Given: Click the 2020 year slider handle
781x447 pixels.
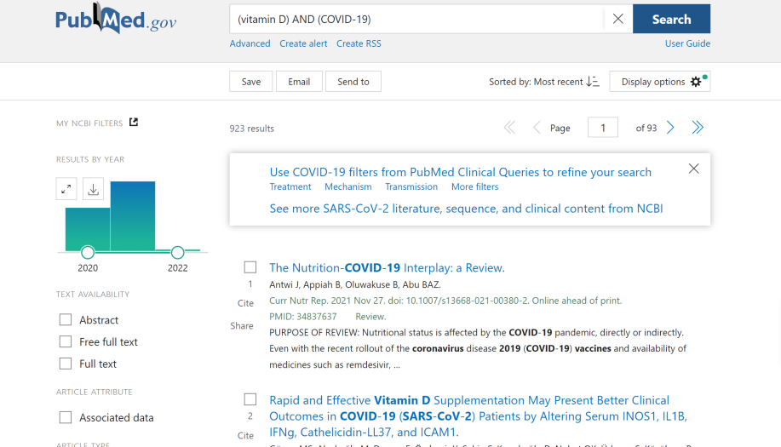Looking at the screenshot, I should pyautogui.click(x=88, y=252).
